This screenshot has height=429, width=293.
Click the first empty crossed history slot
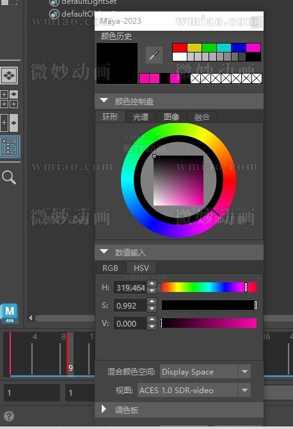pos(195,79)
